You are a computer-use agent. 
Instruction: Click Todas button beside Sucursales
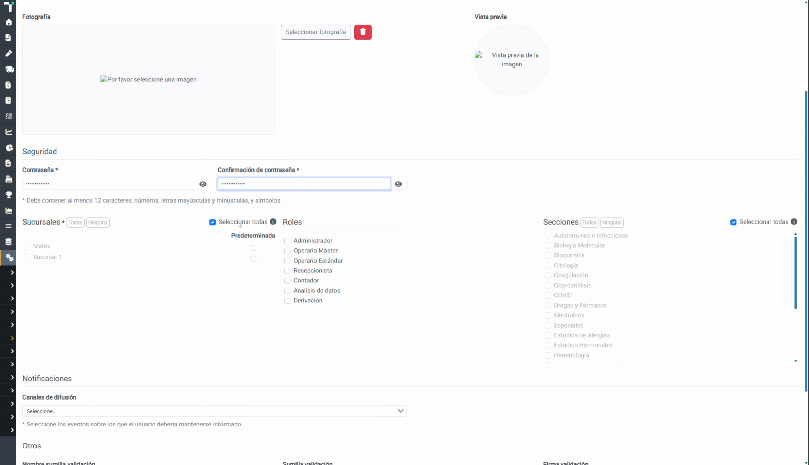pos(75,223)
